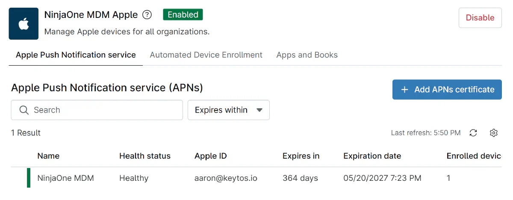Screen dimensions: 513x200
Task: Focus the Search input field
Action: [x=97, y=110]
